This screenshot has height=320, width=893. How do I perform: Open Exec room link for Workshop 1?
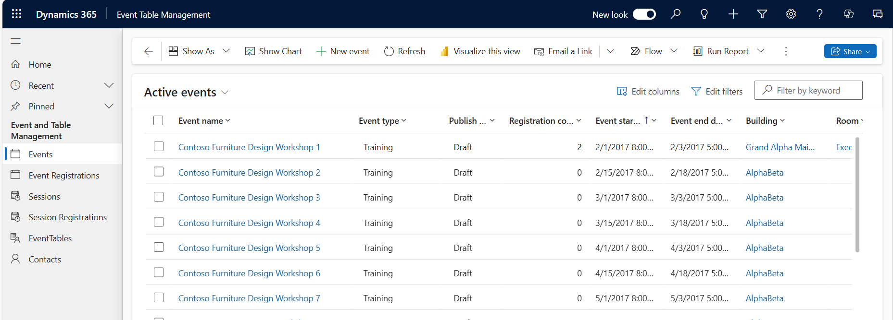844,147
